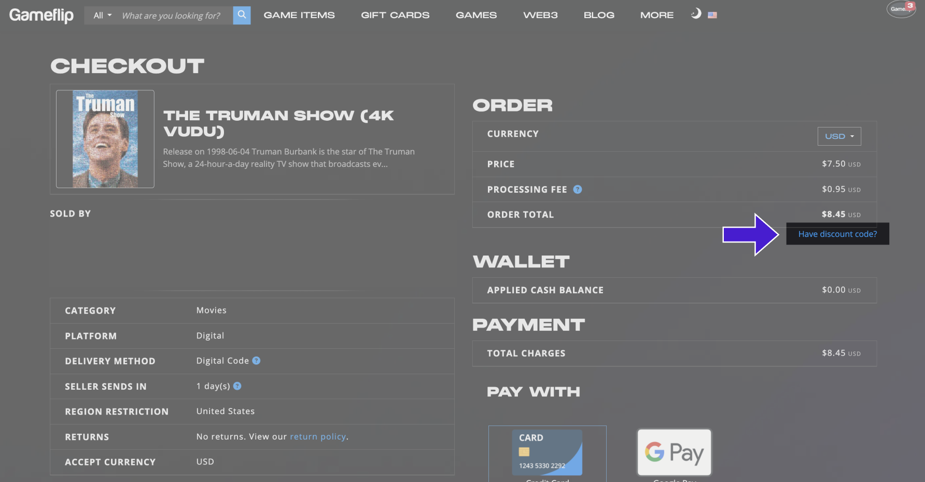Open the USD currency dropdown
Image resolution: width=925 pixels, height=482 pixels.
(x=839, y=136)
